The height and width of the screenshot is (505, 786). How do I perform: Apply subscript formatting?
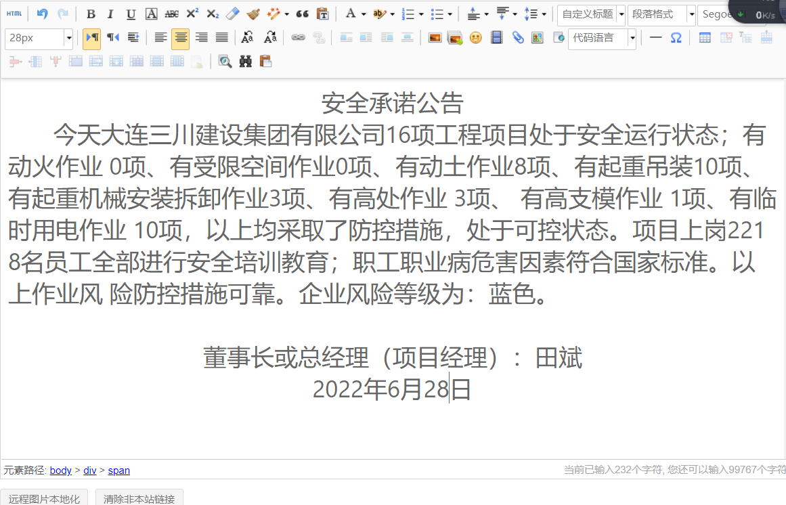click(213, 14)
